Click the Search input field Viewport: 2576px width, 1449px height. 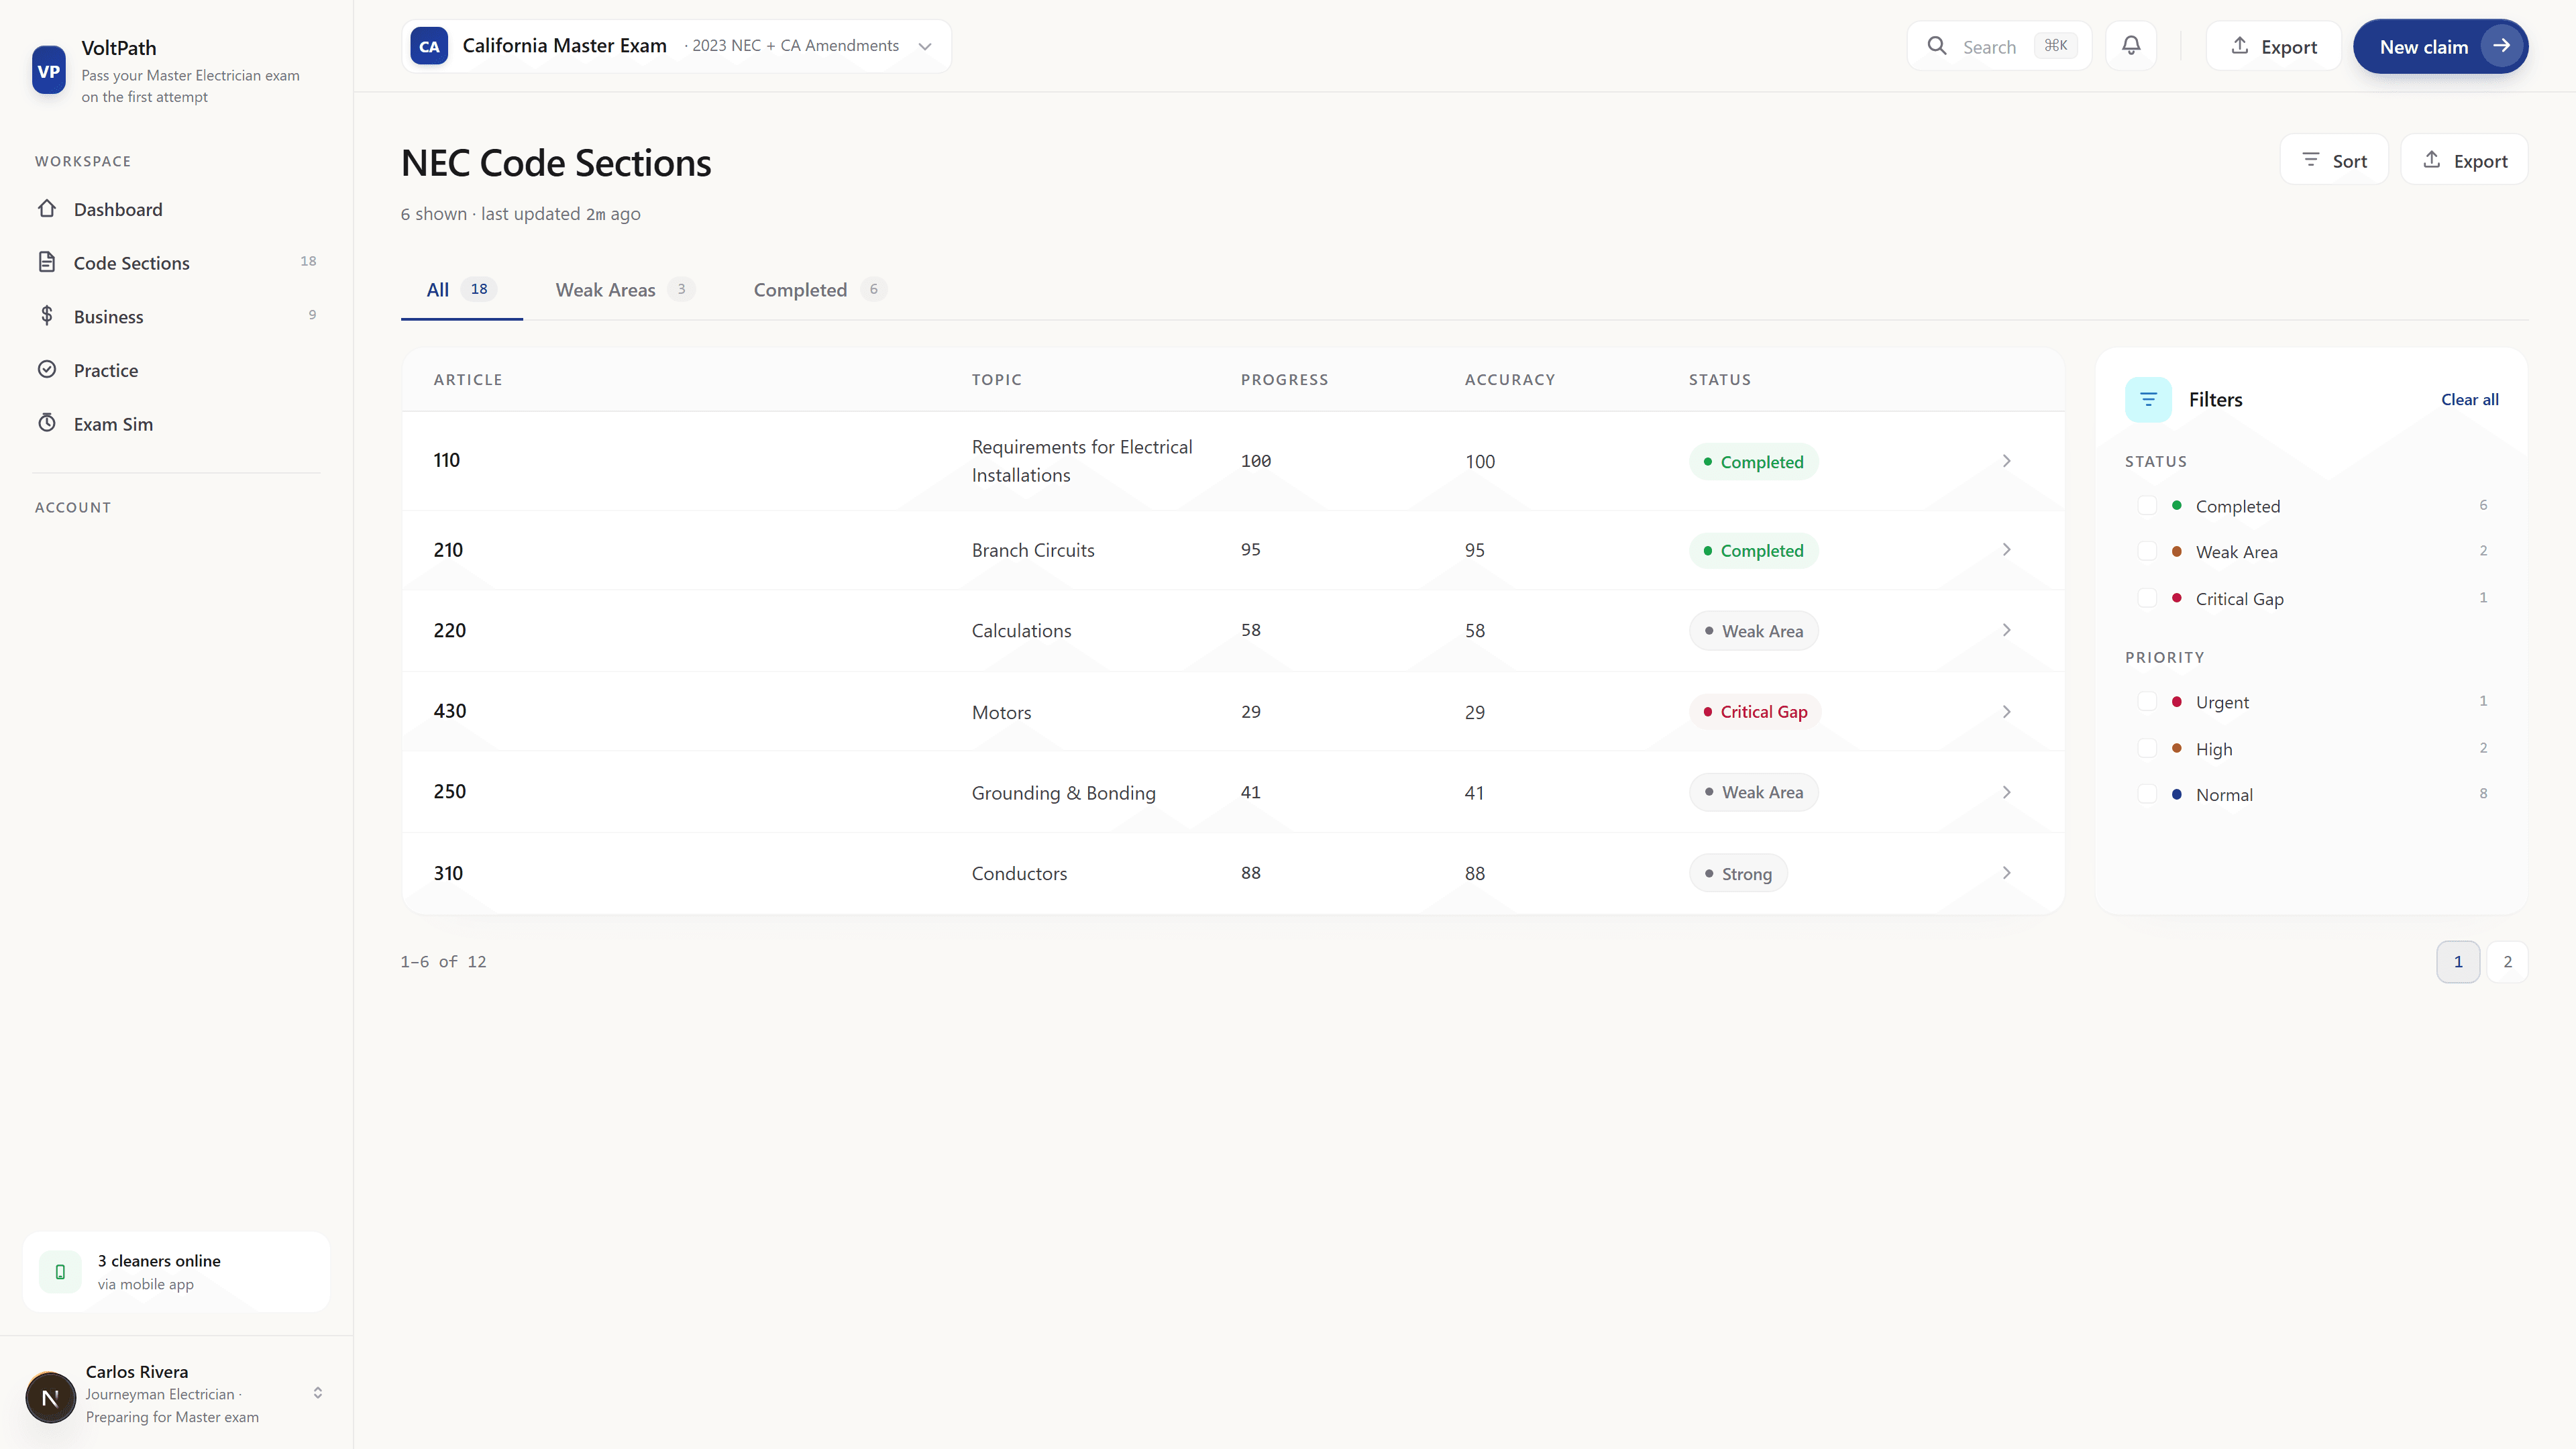coord(1998,46)
